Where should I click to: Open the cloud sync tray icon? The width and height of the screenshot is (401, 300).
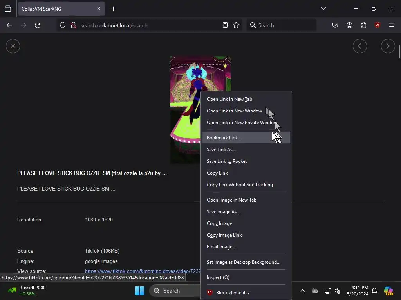pyautogui.click(x=315, y=291)
